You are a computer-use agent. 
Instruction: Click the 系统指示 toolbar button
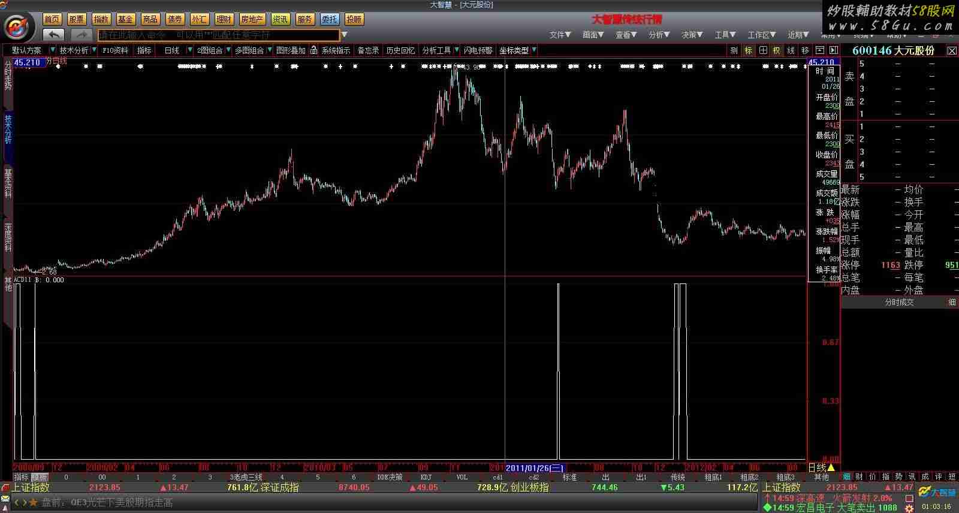[336, 50]
